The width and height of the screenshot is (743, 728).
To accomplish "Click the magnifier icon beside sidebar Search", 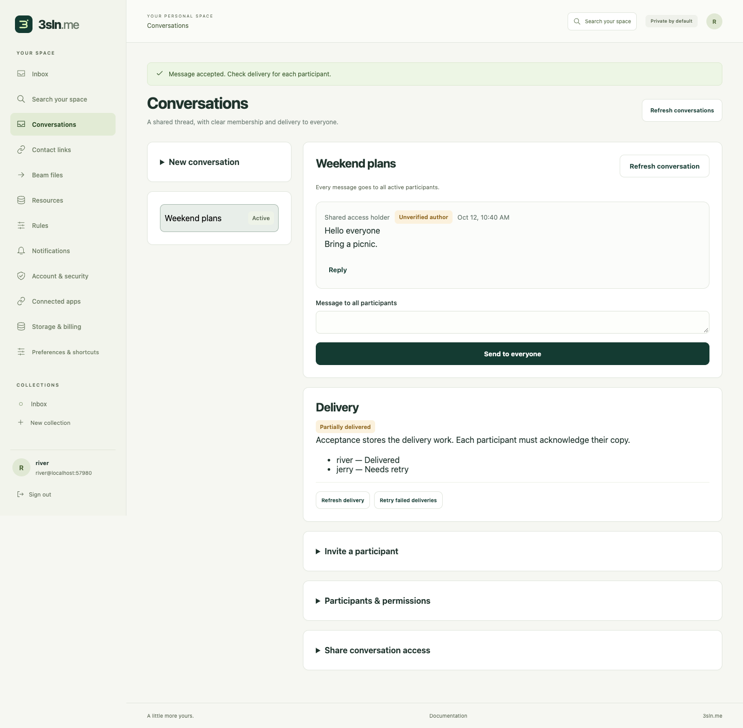I will [21, 99].
